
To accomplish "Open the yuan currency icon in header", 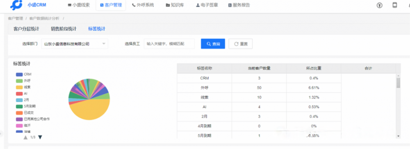I will [x=380, y=5].
